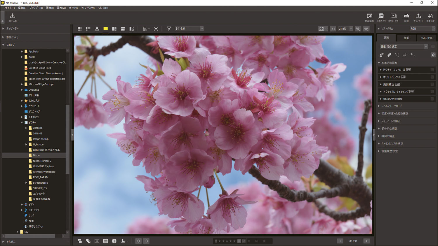This screenshot has width=438, height=246.
Task: Toggle White Balance (ホワイトバランス) checkbox
Action: coord(432,77)
